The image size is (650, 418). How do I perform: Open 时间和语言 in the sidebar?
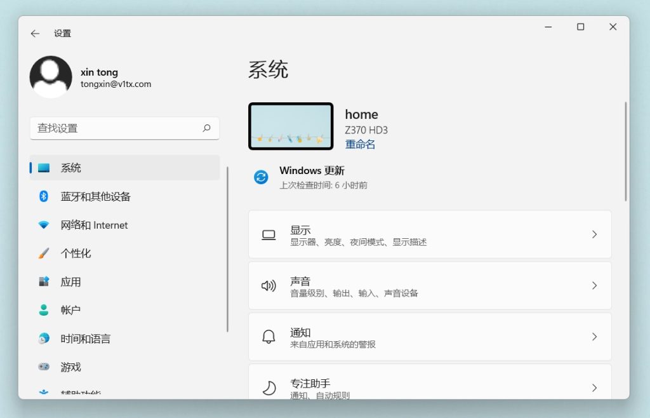click(124, 339)
